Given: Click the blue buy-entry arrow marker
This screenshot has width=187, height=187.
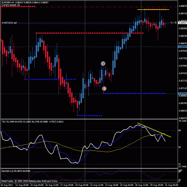Looking at the screenshot, I should [103, 64].
